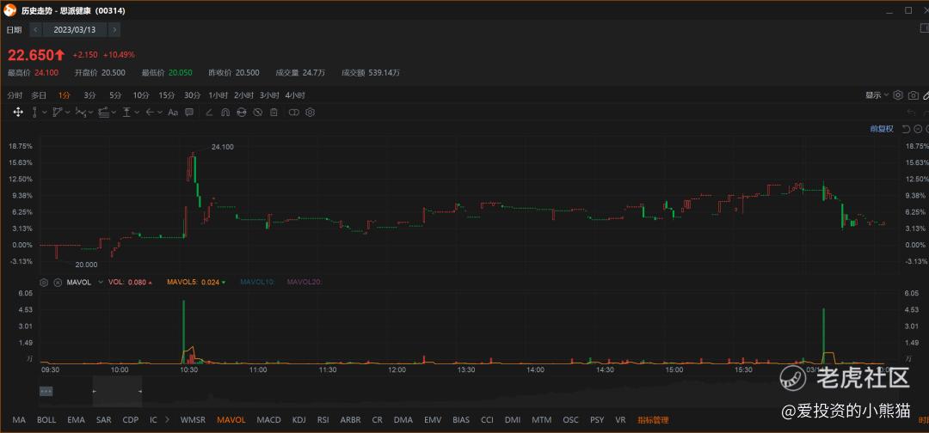Open 指标管理 indicator management
Screen dimensions: 929x433
coord(653,420)
